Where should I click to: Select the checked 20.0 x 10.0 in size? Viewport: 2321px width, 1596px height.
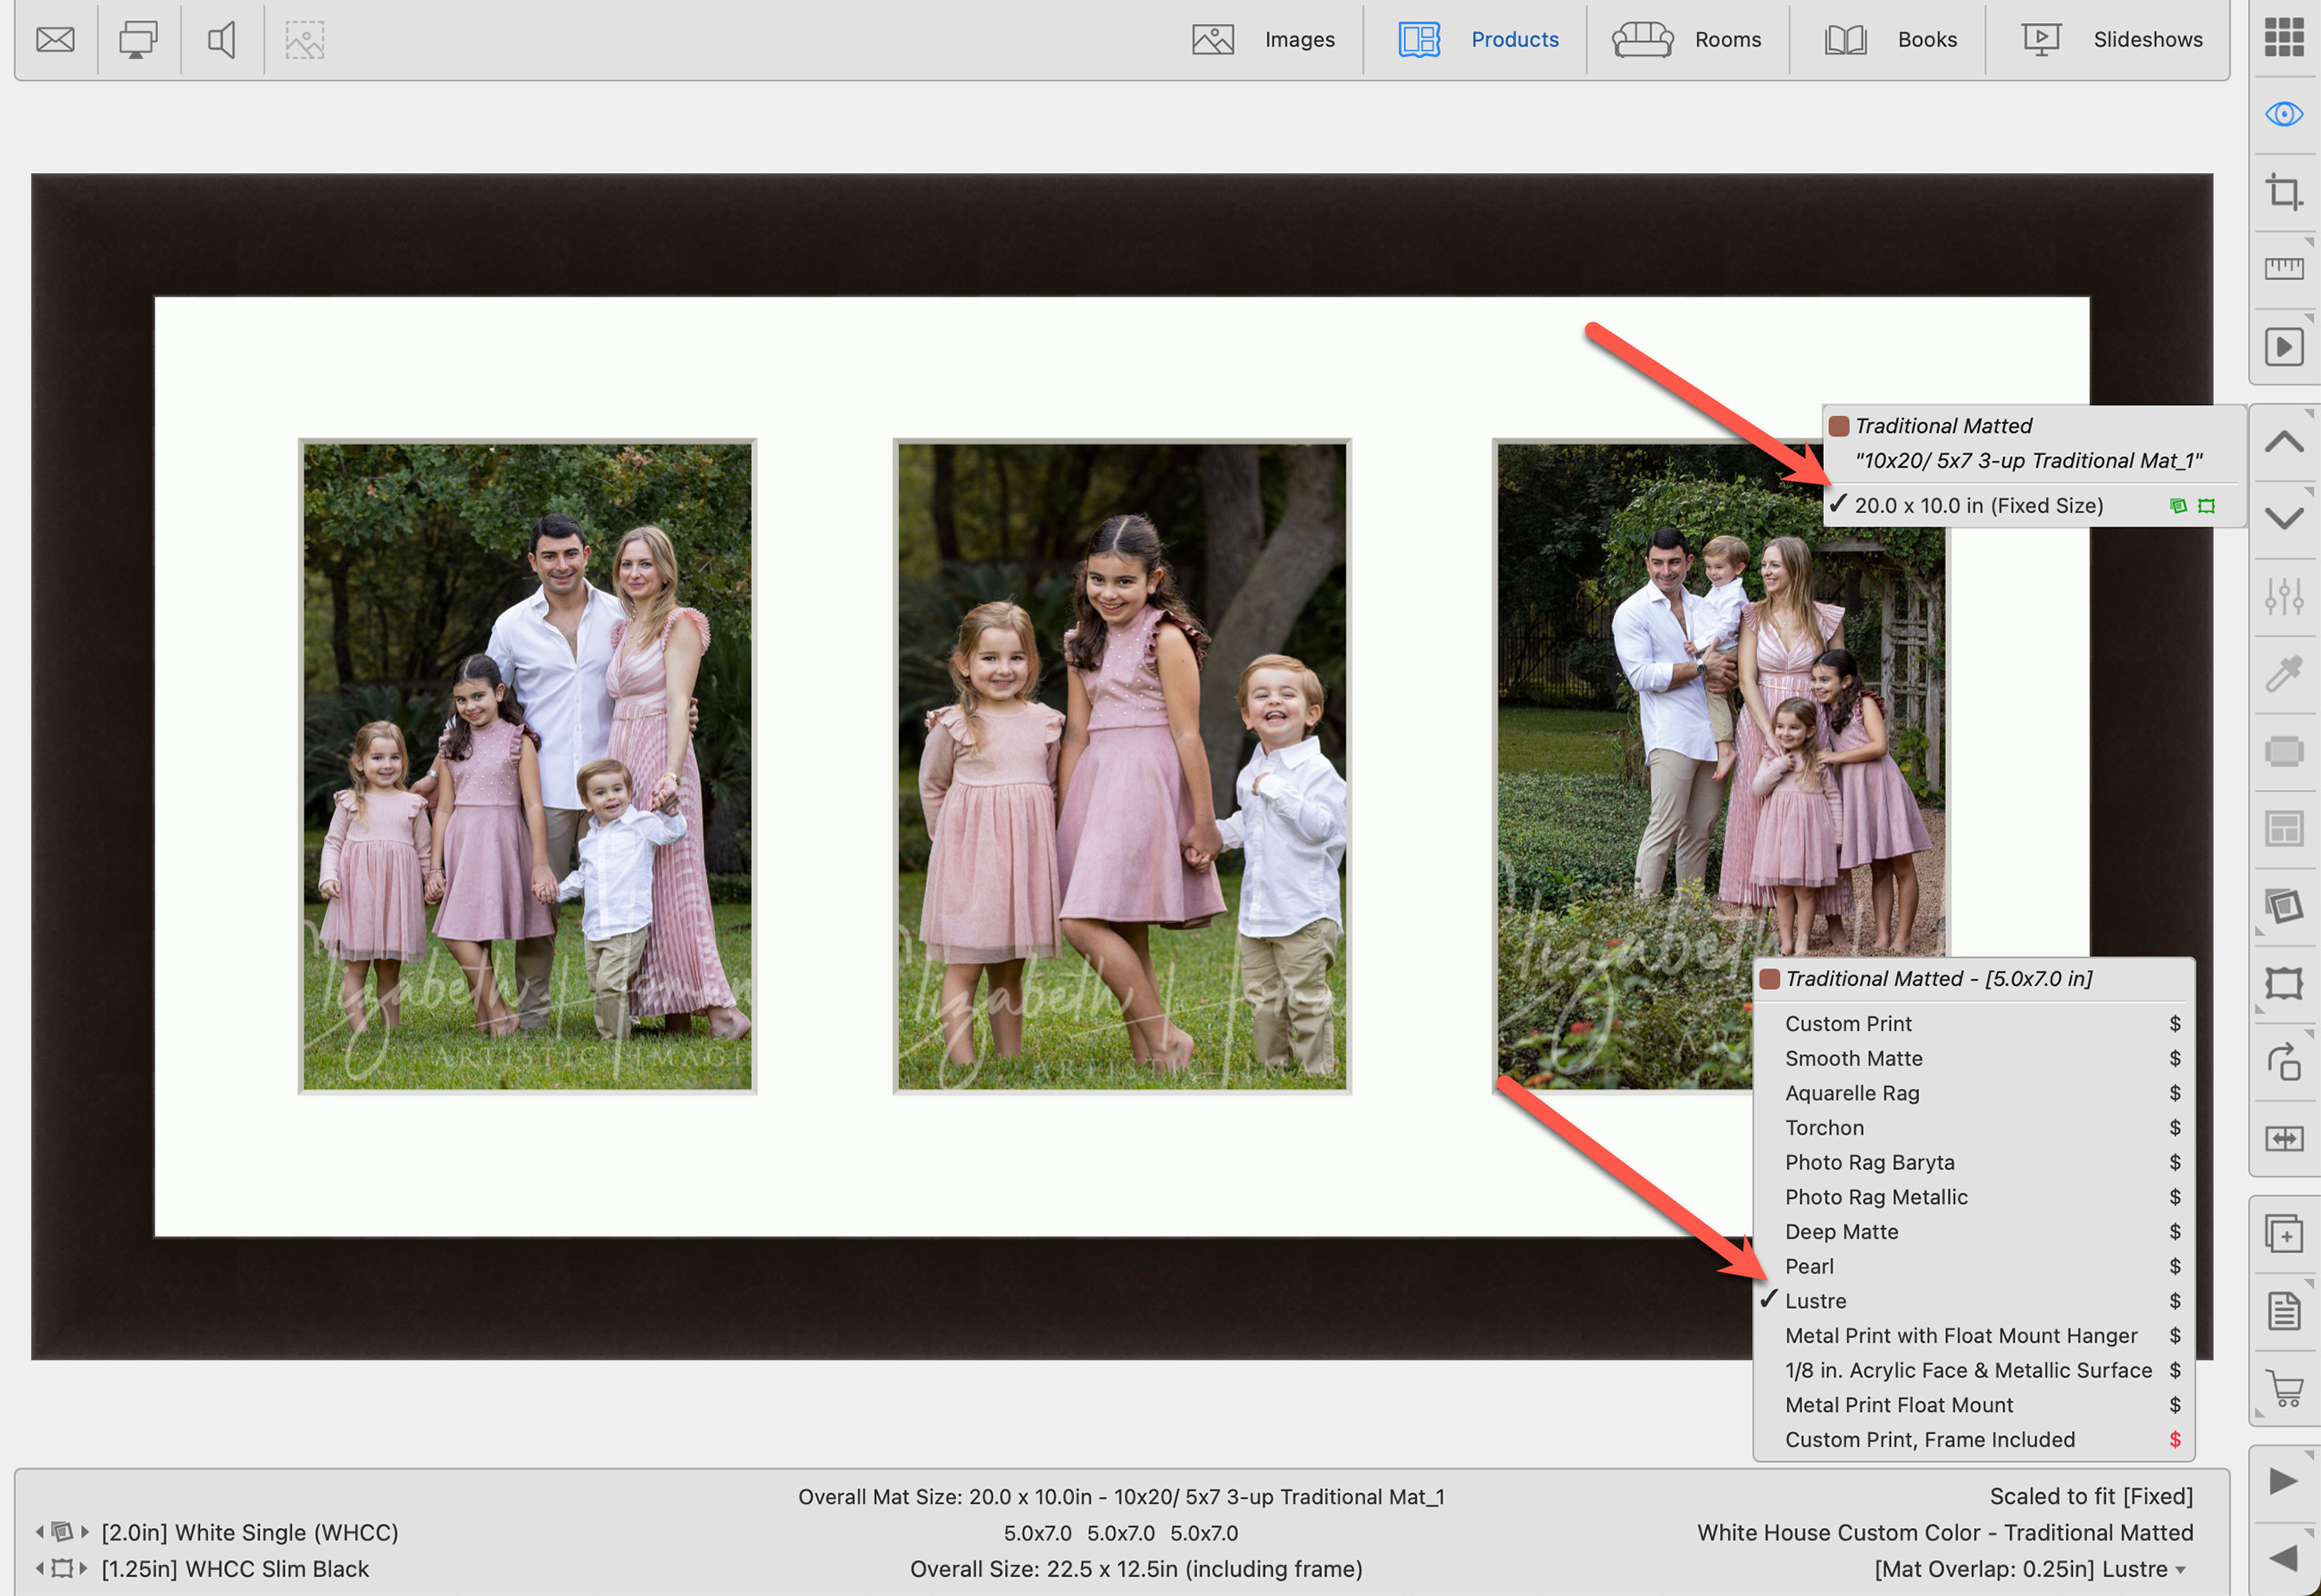pyautogui.click(x=1977, y=506)
